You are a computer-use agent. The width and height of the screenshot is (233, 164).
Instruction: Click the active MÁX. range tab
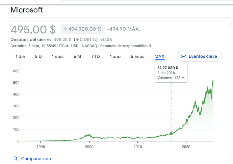click(x=160, y=56)
